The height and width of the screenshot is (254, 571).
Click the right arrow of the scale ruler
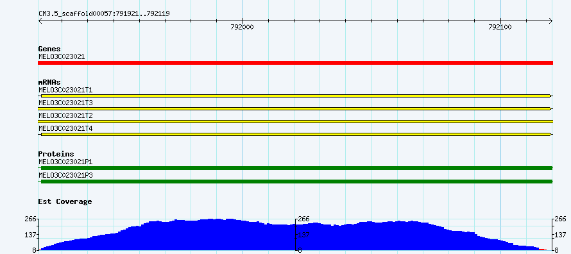pyautogui.click(x=550, y=21)
